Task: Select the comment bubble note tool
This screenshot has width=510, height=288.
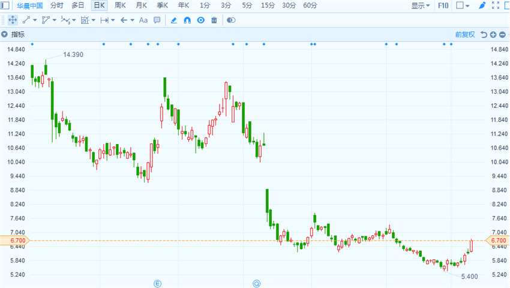Action: pos(157,20)
